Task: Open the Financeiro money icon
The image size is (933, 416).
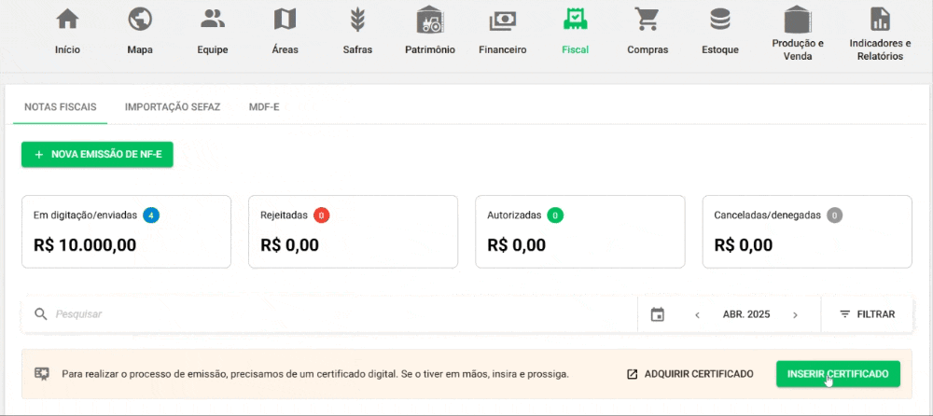Action: pos(502,20)
